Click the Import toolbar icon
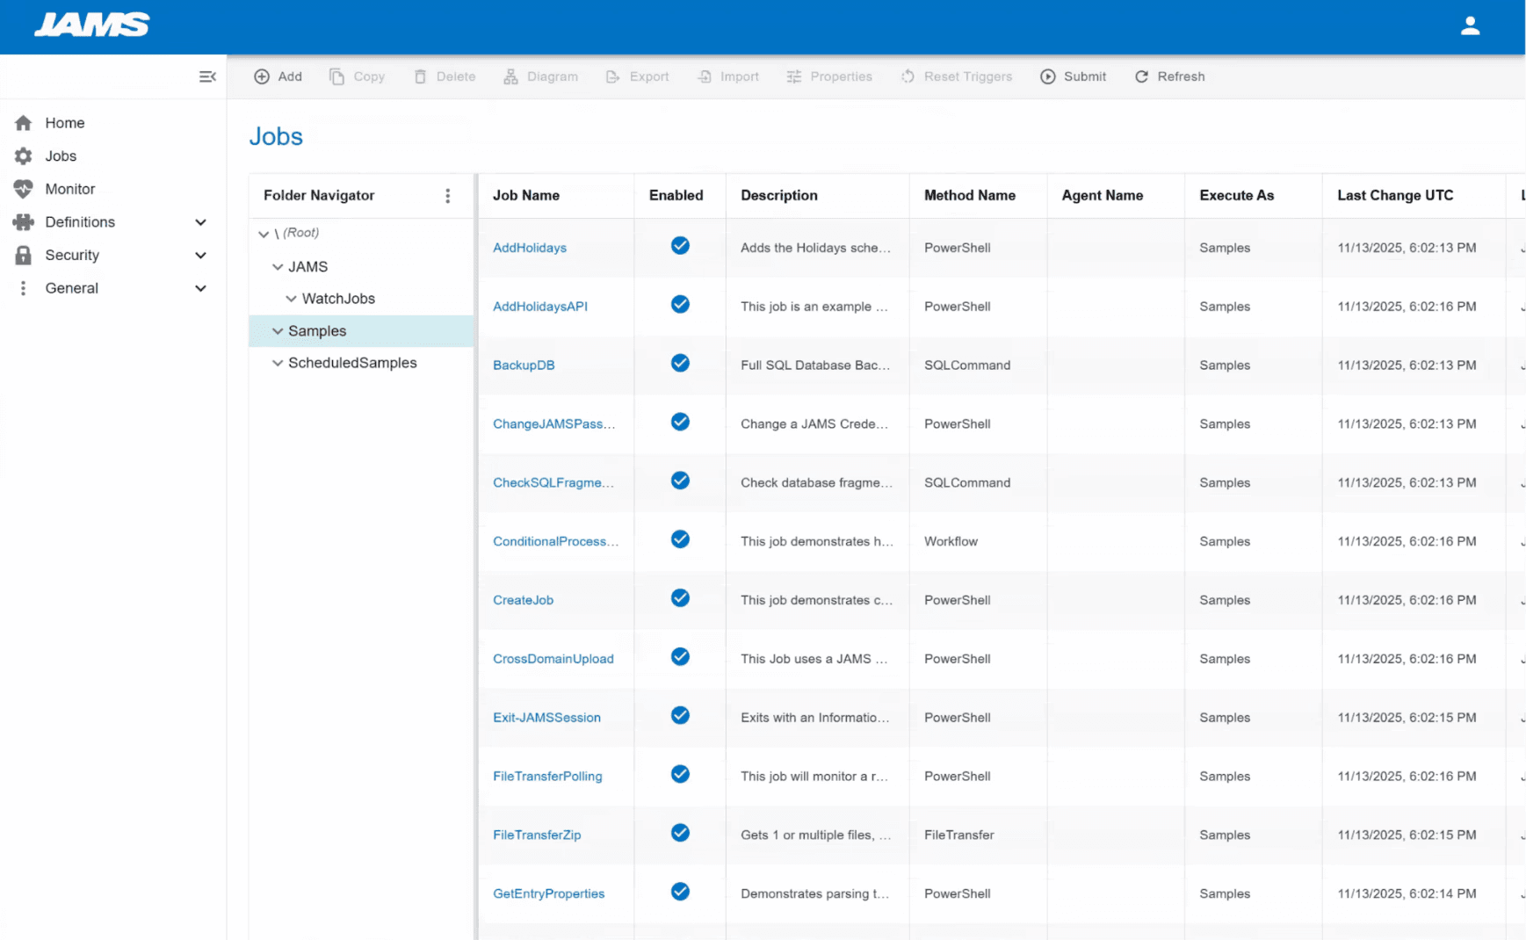This screenshot has width=1526, height=940. click(x=705, y=76)
